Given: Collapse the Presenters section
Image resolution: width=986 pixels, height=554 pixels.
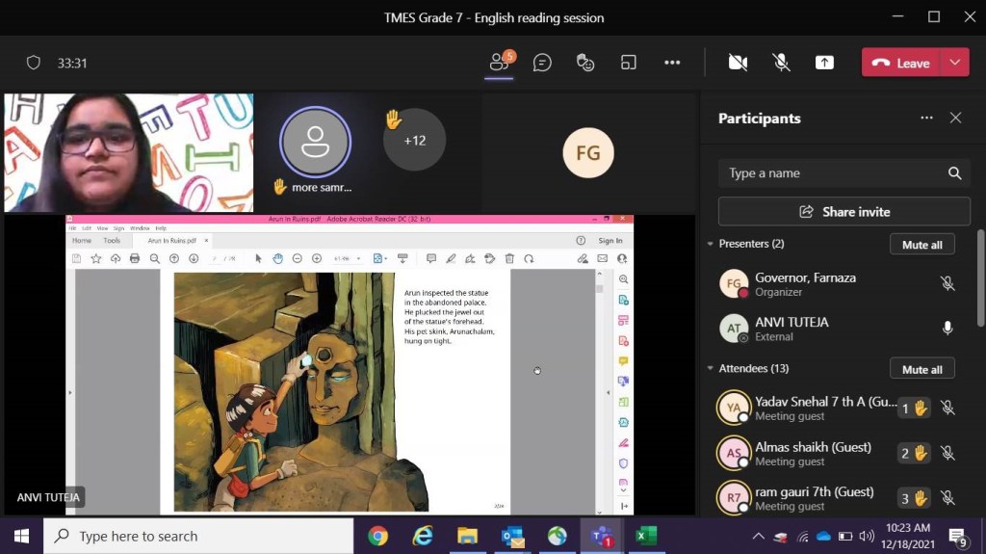Looking at the screenshot, I should (711, 245).
